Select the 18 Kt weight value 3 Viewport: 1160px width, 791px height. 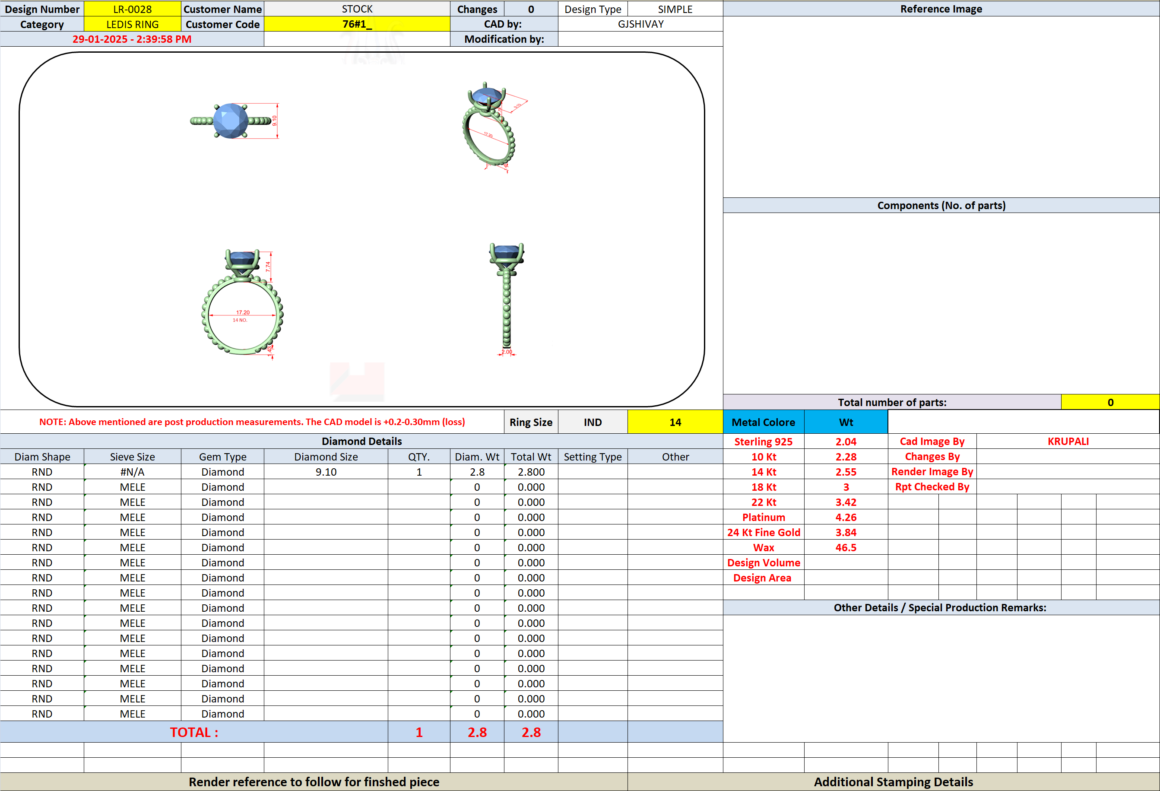pos(846,487)
